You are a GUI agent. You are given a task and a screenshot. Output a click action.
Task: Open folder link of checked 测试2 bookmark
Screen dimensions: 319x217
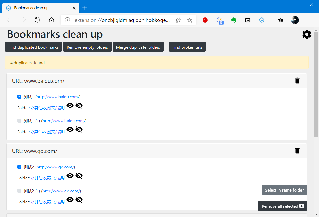click(48, 178)
